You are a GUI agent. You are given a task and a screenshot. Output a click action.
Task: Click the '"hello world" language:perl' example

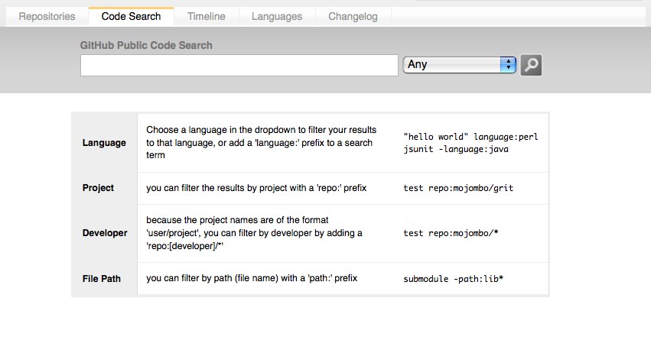tap(470, 137)
